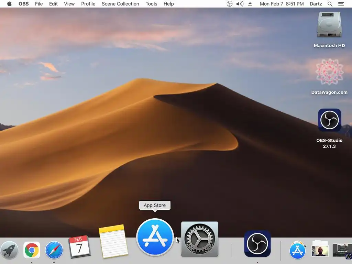The image size is (352, 264).
Task: Open the Scene Collection menu
Action: [120, 4]
